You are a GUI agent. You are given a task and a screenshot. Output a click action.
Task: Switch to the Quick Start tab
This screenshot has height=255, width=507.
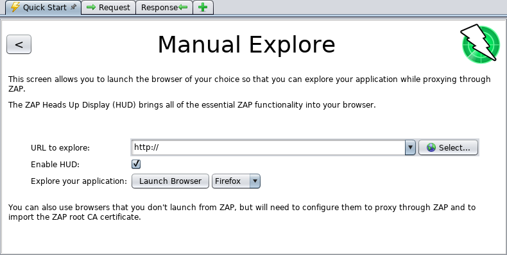(x=43, y=8)
